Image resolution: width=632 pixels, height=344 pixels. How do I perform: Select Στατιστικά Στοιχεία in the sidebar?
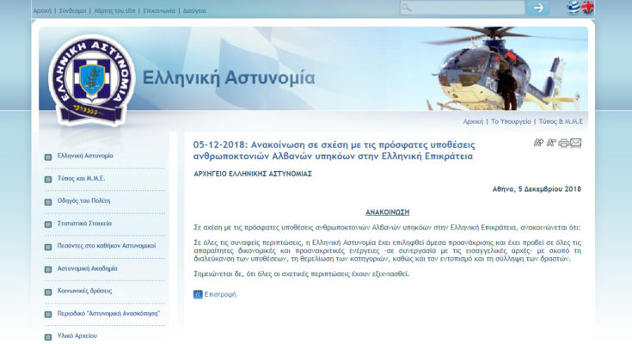click(84, 223)
